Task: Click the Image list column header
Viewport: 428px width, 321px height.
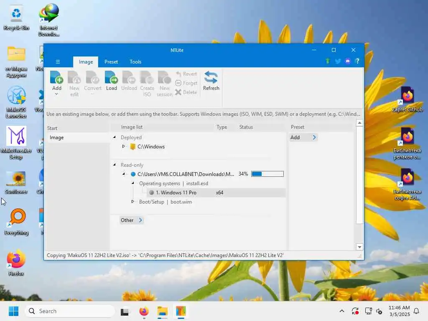Action: 132,127
